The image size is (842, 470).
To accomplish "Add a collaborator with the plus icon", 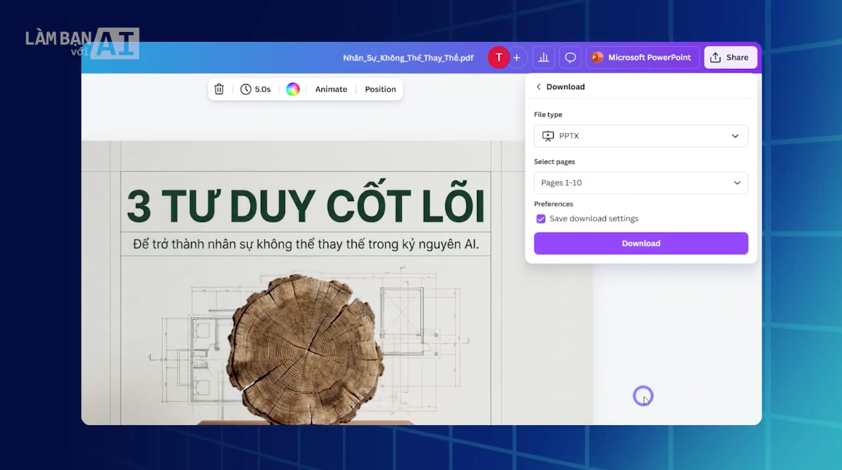I will click(x=516, y=57).
